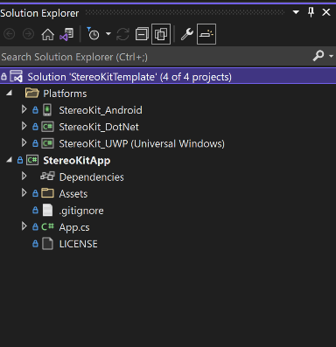Click the lock icon beside LICENSE
This screenshot has height=347, width=336.
click(35, 244)
